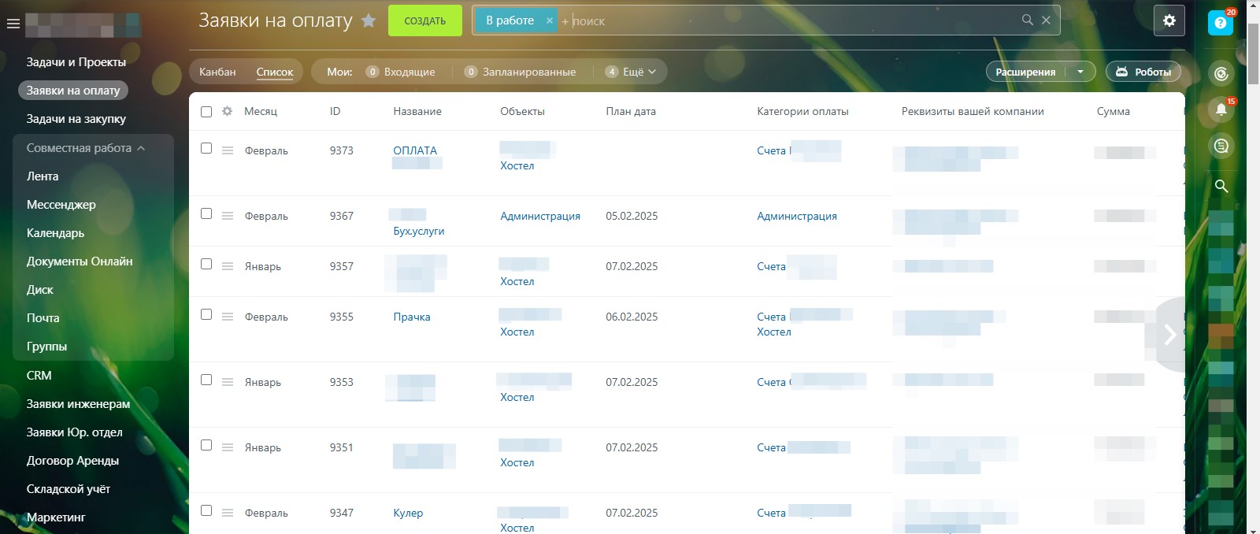This screenshot has height=534, width=1260.
Task: Switch to the Канбан view
Action: pyautogui.click(x=217, y=72)
